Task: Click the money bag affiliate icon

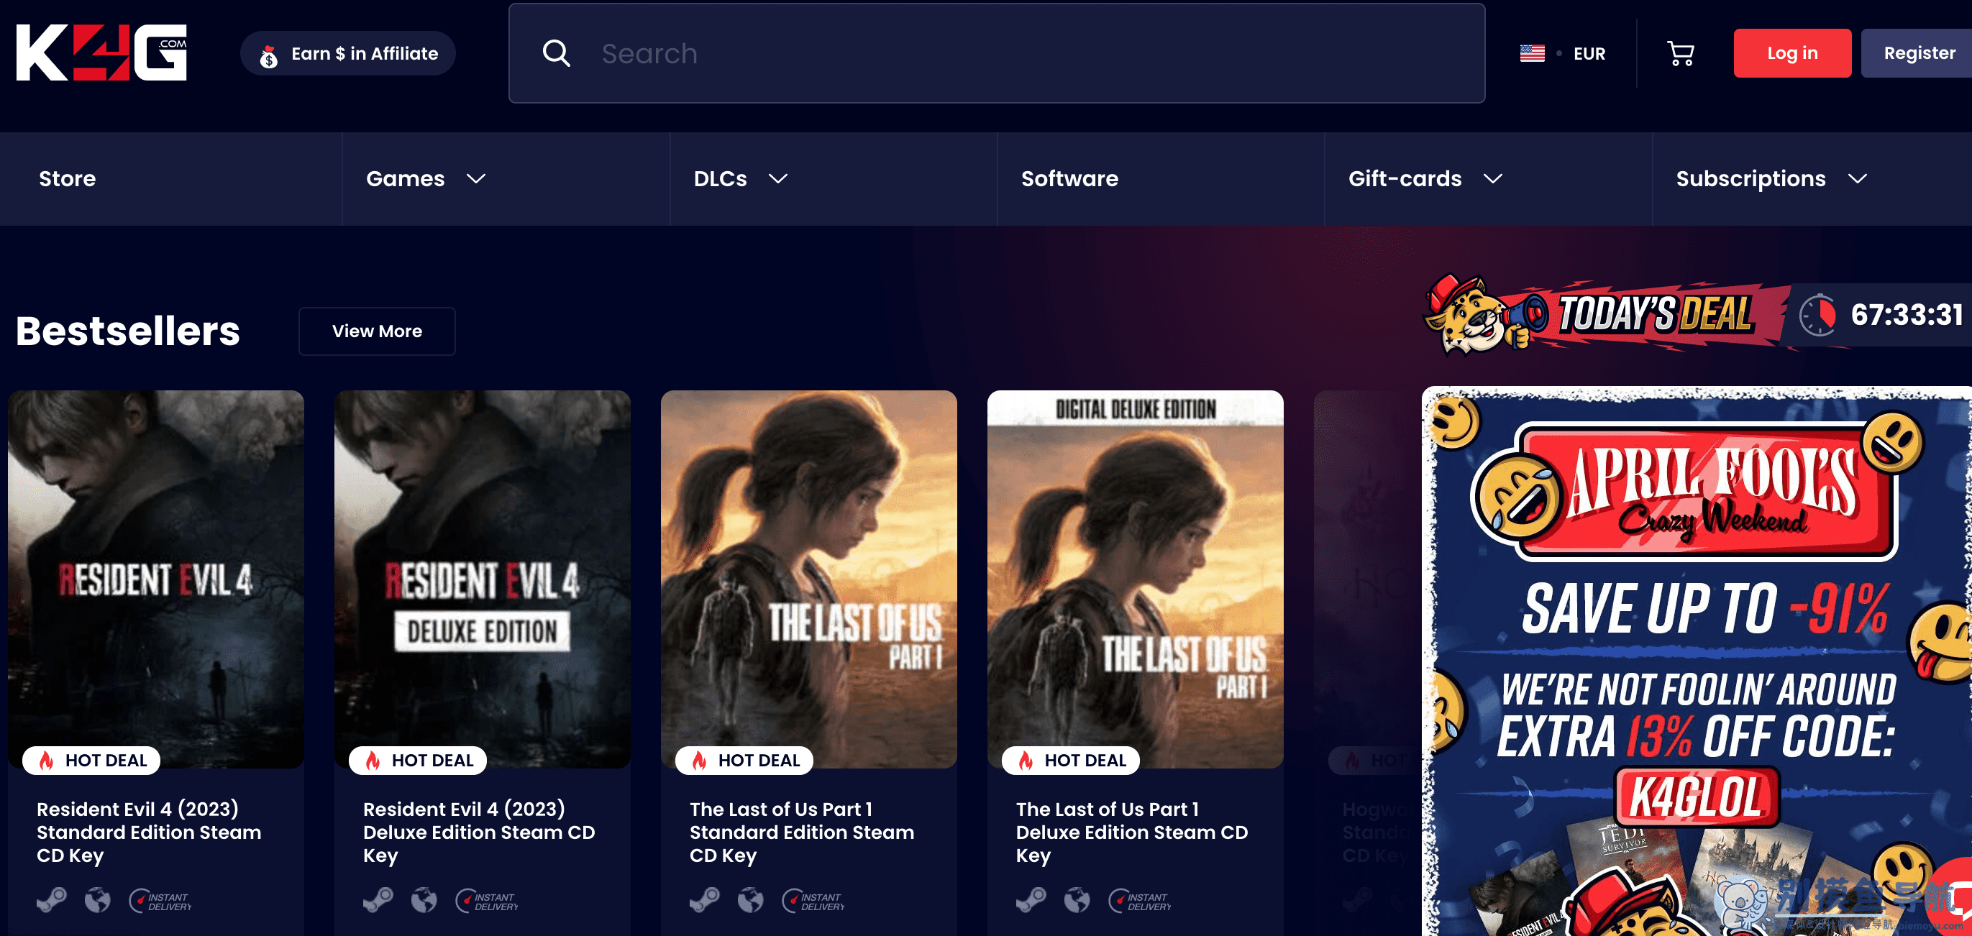Action: (268, 55)
